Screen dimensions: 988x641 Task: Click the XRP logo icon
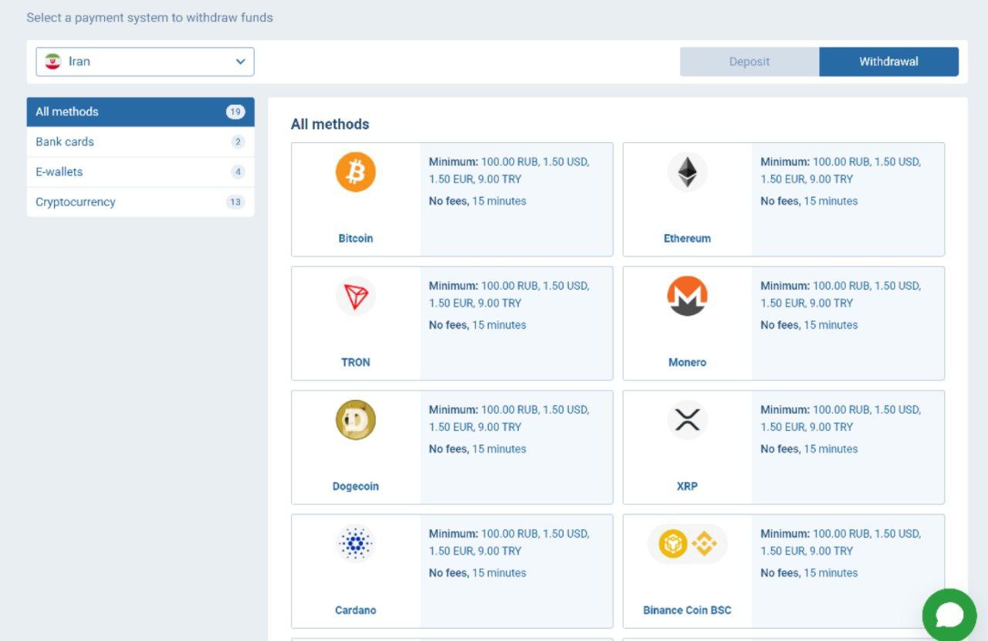click(687, 420)
